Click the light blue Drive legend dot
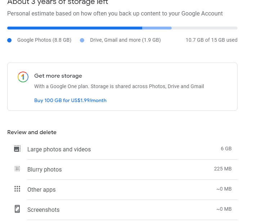Image resolution: width=262 pixels, height=224 pixels. pos(82,40)
